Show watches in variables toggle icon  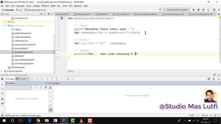[51, 110]
